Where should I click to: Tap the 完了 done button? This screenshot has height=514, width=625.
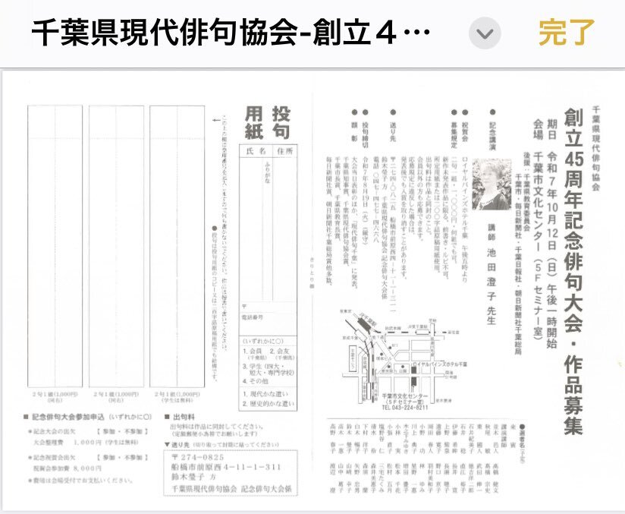coord(567,33)
